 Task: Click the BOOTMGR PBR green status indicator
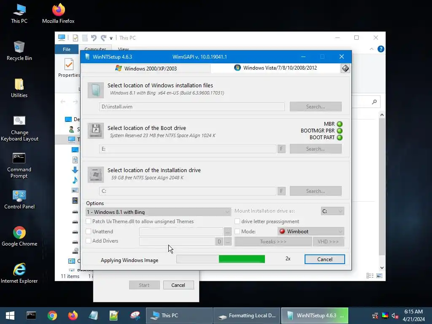coord(340,131)
